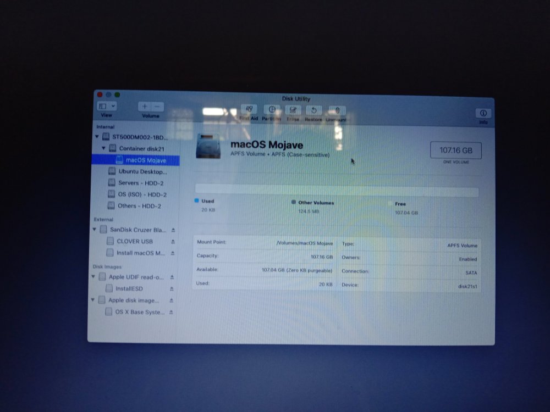550x412 pixels.
Task: Remove volume with the minus button
Action: [157, 107]
